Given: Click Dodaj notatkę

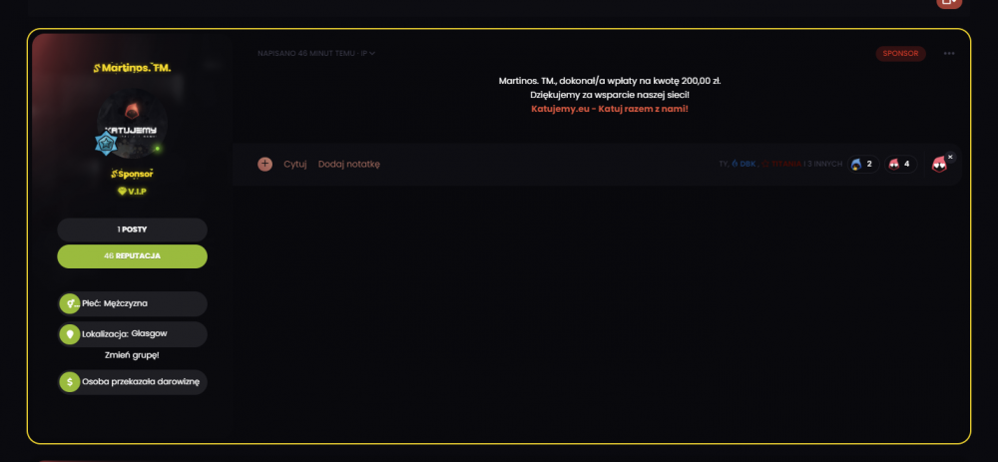Looking at the screenshot, I should pyautogui.click(x=348, y=165).
